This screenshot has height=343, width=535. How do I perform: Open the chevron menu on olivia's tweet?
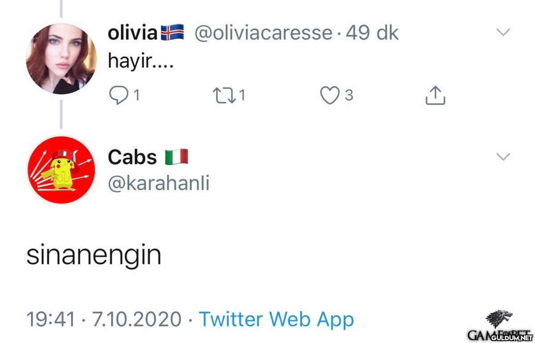[x=503, y=32]
